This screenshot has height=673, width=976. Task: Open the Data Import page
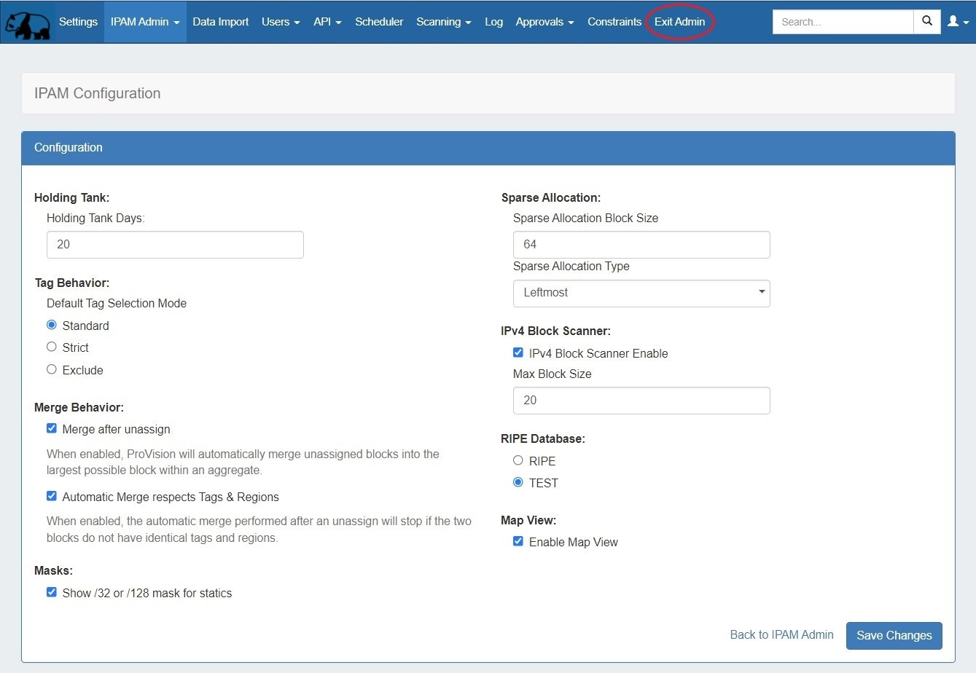(220, 22)
